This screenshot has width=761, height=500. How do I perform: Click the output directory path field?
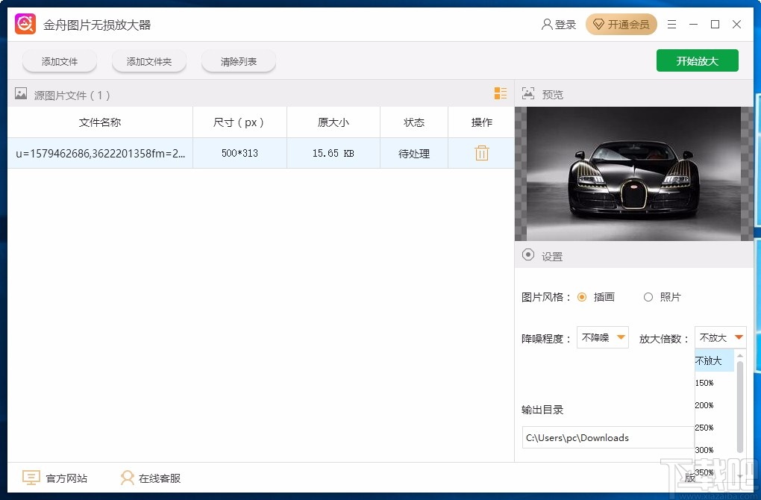(608, 437)
